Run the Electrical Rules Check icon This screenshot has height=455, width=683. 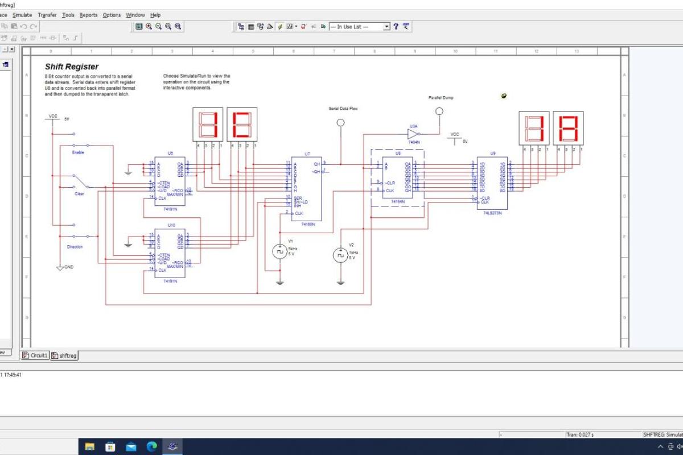[303, 26]
